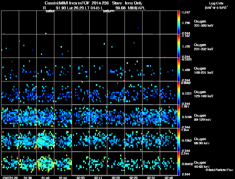
Task: Click the B-field Particle Flow legend text
Action: pos(219,170)
